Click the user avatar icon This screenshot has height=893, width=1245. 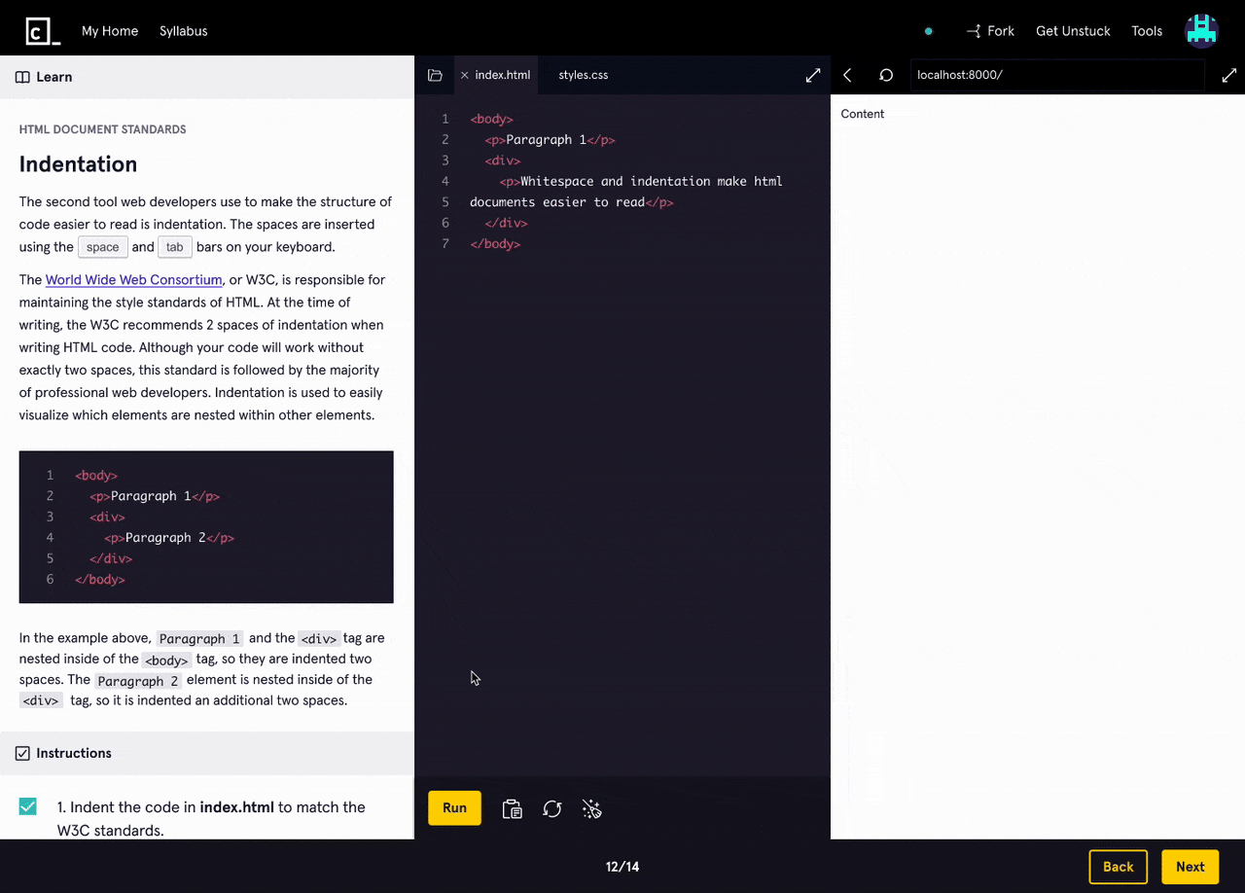click(1202, 31)
